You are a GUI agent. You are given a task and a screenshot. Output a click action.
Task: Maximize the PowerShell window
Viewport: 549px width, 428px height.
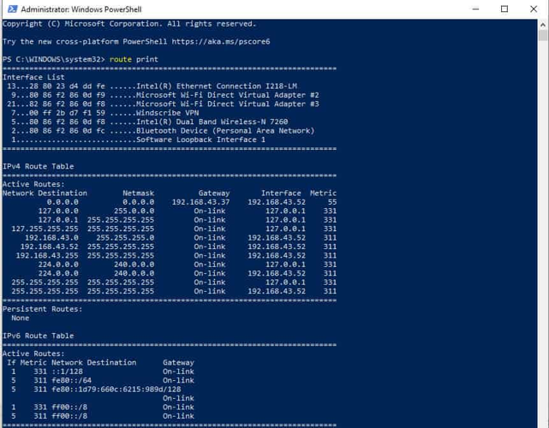pyautogui.click(x=504, y=9)
